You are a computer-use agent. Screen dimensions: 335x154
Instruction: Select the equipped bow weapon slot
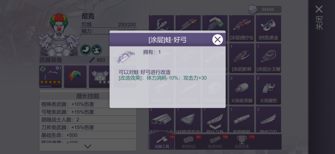pyautogui.click(x=50, y=76)
